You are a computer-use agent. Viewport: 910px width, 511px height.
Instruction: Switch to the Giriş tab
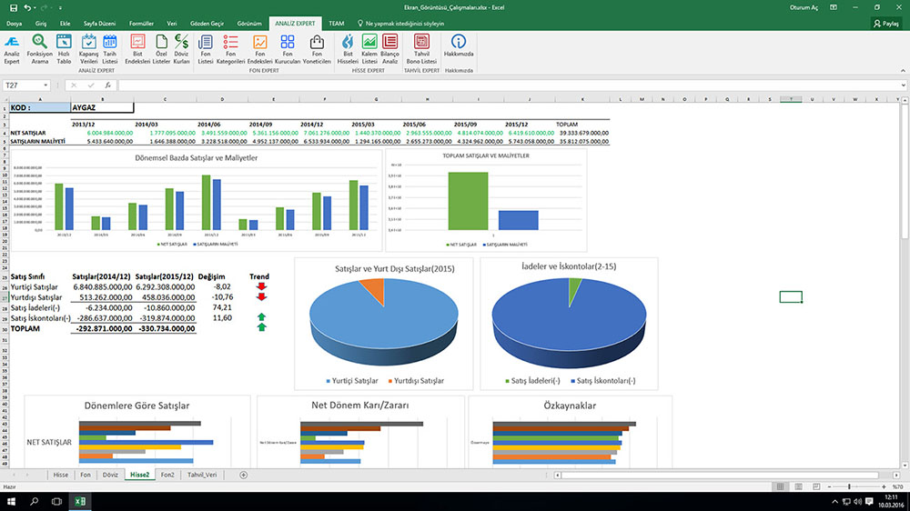click(41, 24)
